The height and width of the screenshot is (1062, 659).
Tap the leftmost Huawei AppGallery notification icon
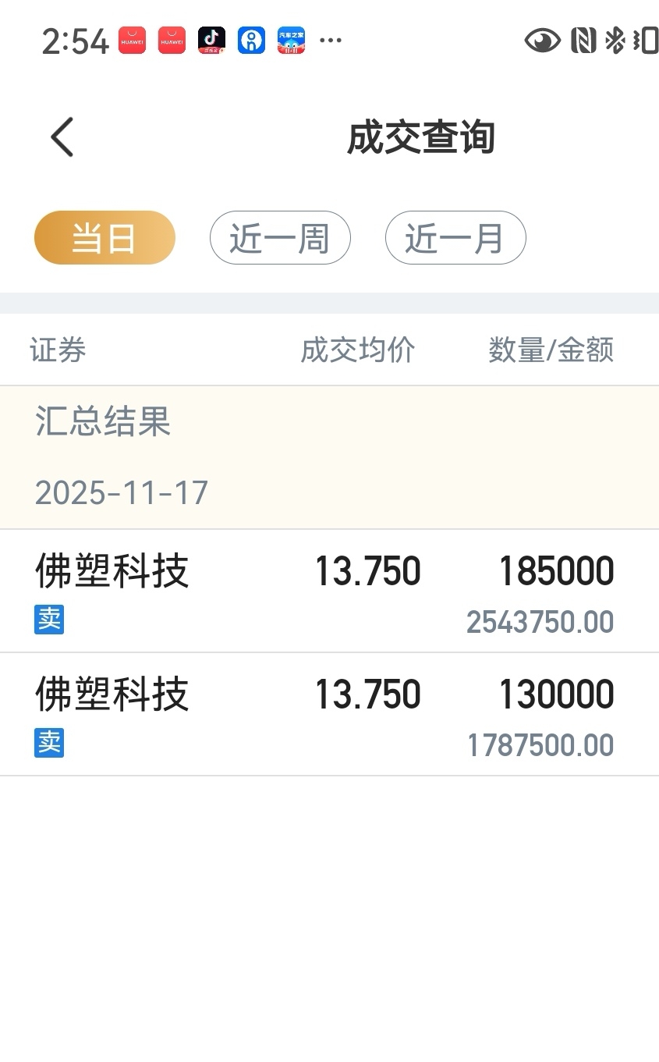coord(132,41)
